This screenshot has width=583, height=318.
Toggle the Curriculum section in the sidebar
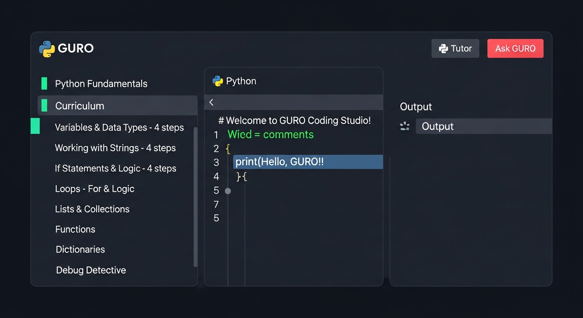[80, 106]
